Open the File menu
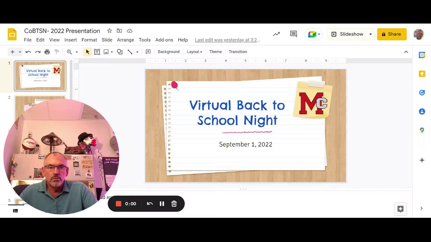The width and height of the screenshot is (431, 242). 28,40
